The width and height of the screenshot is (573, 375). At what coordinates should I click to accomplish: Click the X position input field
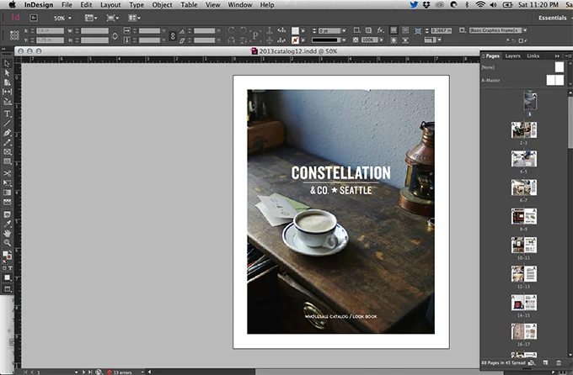50,30
